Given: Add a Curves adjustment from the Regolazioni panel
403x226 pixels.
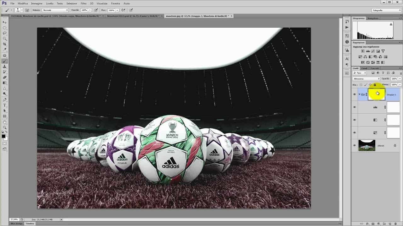Looking at the screenshot, I should click(373, 51).
